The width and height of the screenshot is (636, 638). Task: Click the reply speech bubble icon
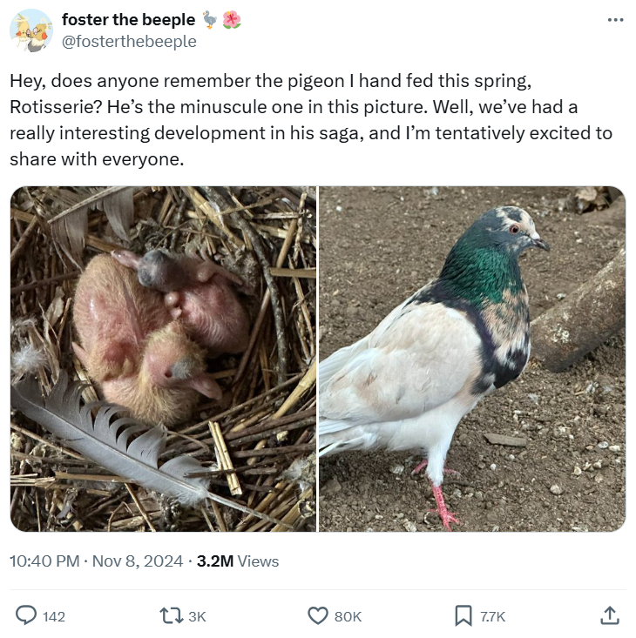click(27, 615)
